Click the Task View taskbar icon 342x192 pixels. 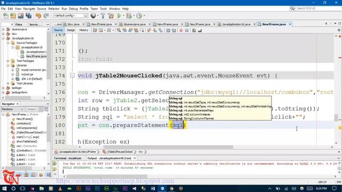click(22, 188)
